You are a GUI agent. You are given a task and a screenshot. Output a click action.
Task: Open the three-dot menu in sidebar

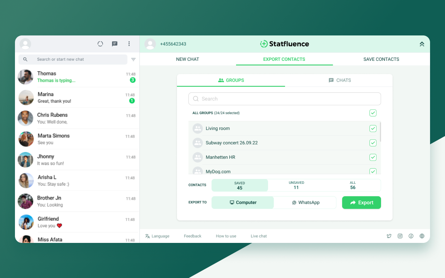click(129, 44)
